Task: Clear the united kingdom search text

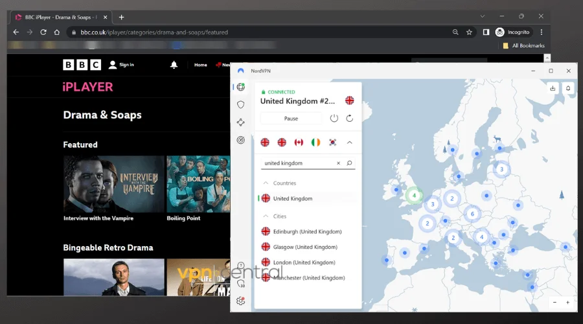Action: click(338, 163)
